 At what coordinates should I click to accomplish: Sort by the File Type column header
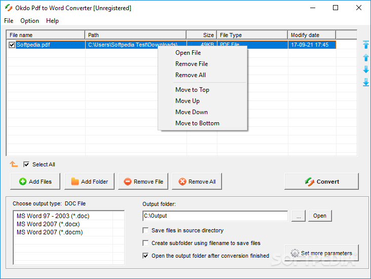coord(252,35)
